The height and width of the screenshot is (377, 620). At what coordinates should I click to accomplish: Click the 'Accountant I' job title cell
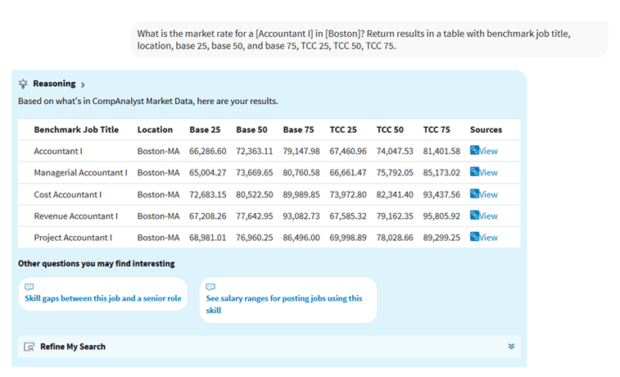click(58, 151)
